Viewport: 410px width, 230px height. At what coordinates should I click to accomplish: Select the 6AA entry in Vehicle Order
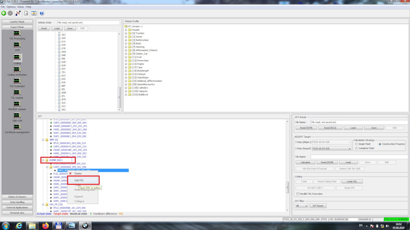64,52
